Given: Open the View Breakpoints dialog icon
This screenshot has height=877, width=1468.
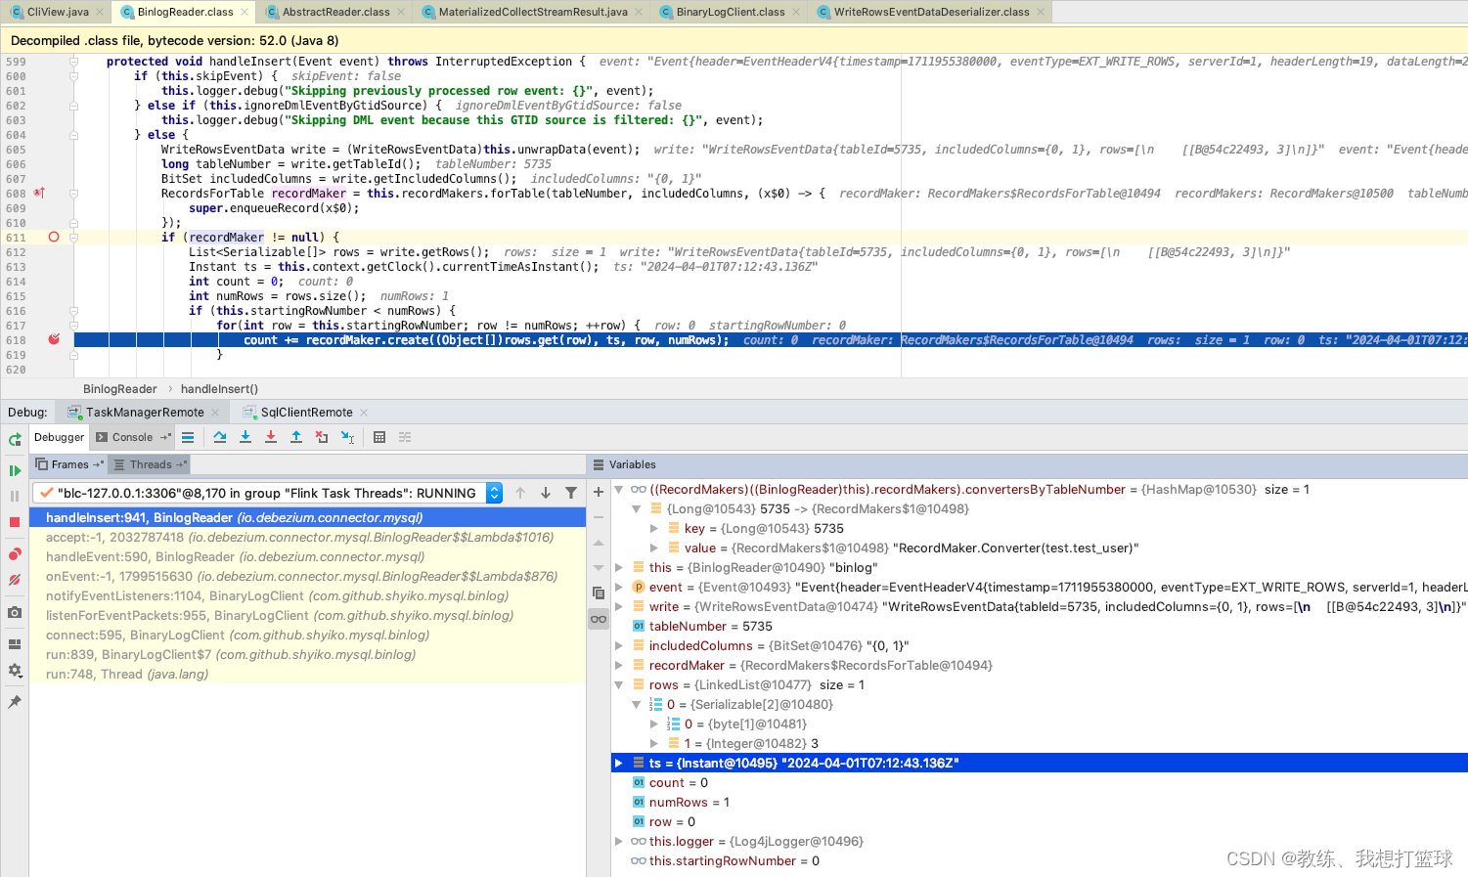Looking at the screenshot, I should point(15,554).
